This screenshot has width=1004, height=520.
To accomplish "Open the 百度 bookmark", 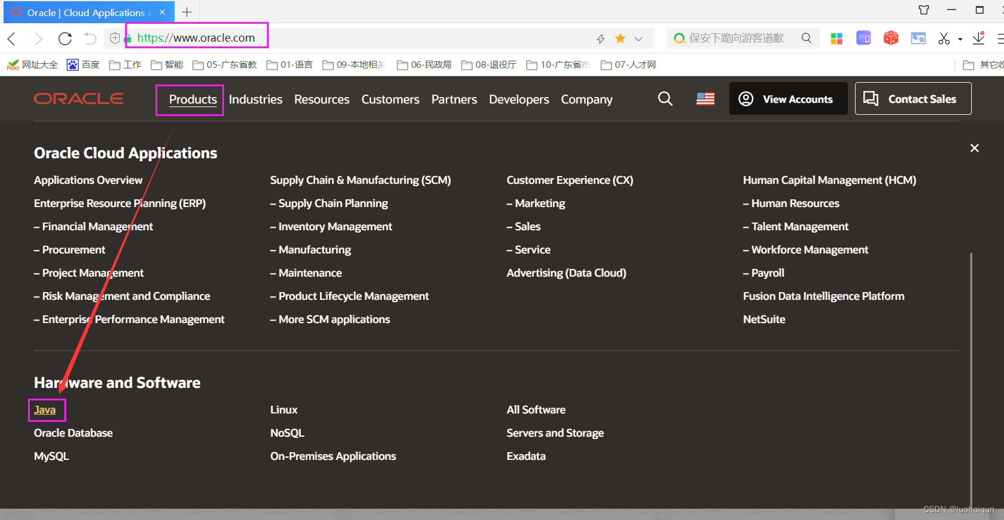I will click(83, 65).
